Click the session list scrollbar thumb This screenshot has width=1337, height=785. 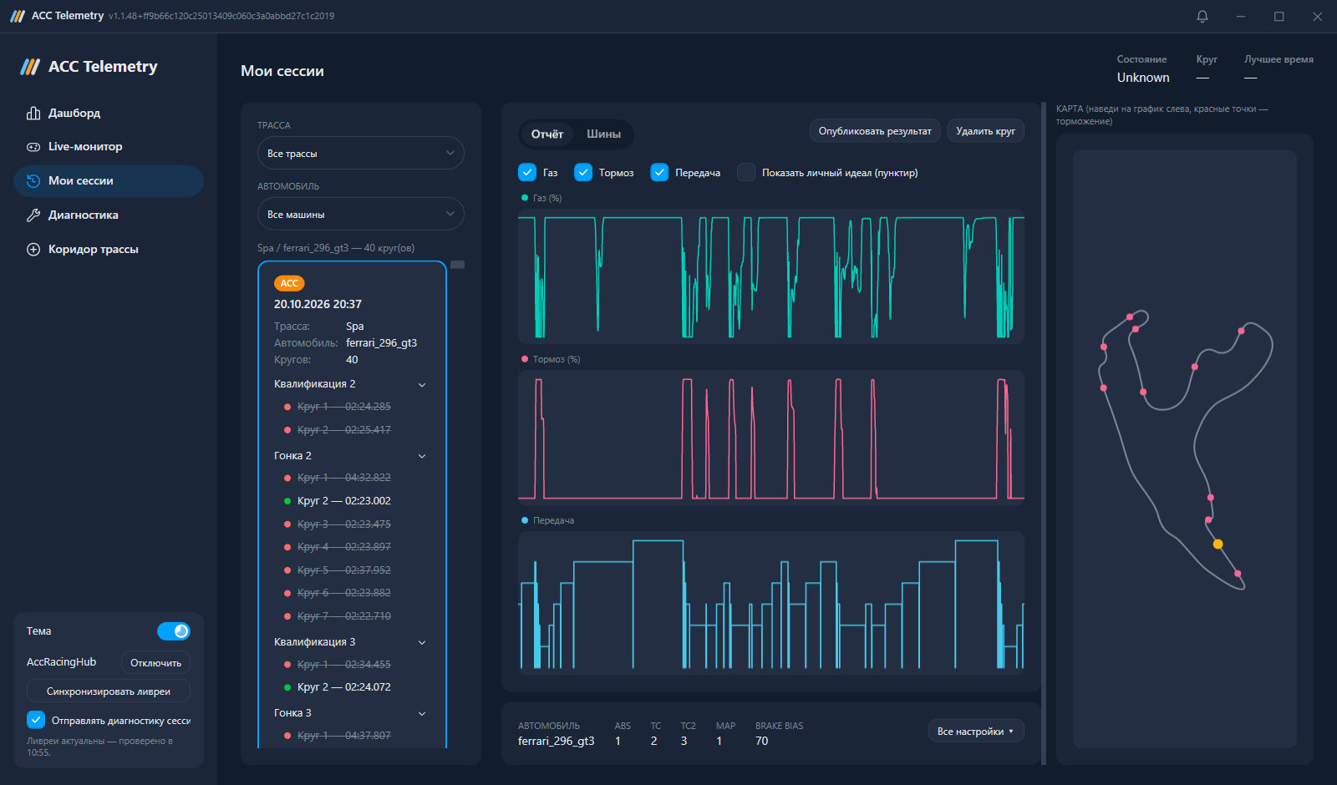tap(458, 265)
